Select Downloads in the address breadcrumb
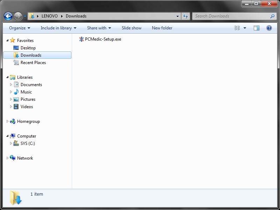Viewport: 280px width, 210px height. click(76, 16)
